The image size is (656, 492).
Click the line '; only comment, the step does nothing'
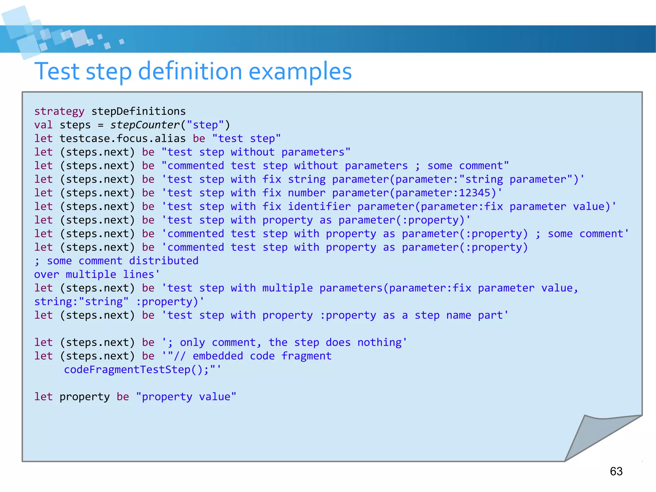tap(221, 342)
